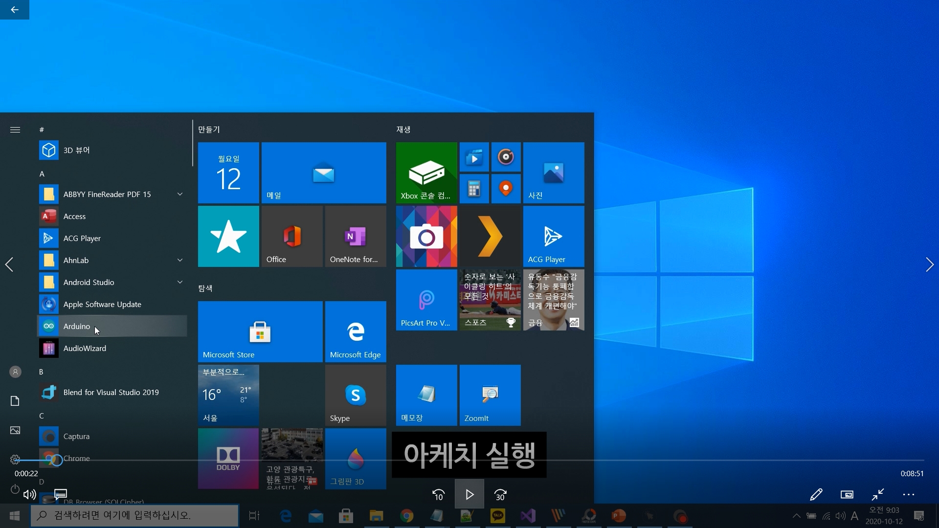This screenshot has height=528, width=939.
Task: Open the Xbox 콘솔 tile
Action: pos(426,173)
